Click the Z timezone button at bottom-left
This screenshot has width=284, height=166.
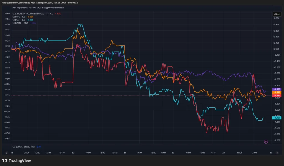(x=6, y=152)
